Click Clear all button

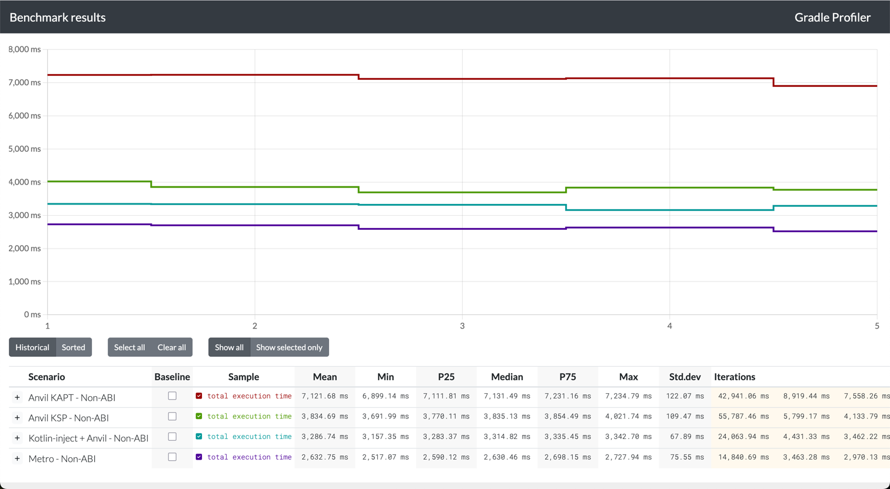coord(171,347)
